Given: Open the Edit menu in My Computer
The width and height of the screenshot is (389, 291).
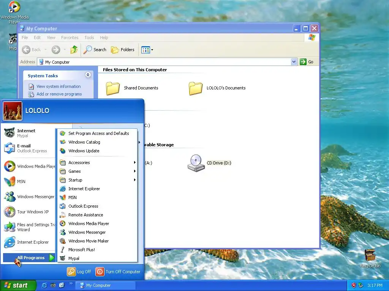Looking at the screenshot, I should click(x=37, y=38).
